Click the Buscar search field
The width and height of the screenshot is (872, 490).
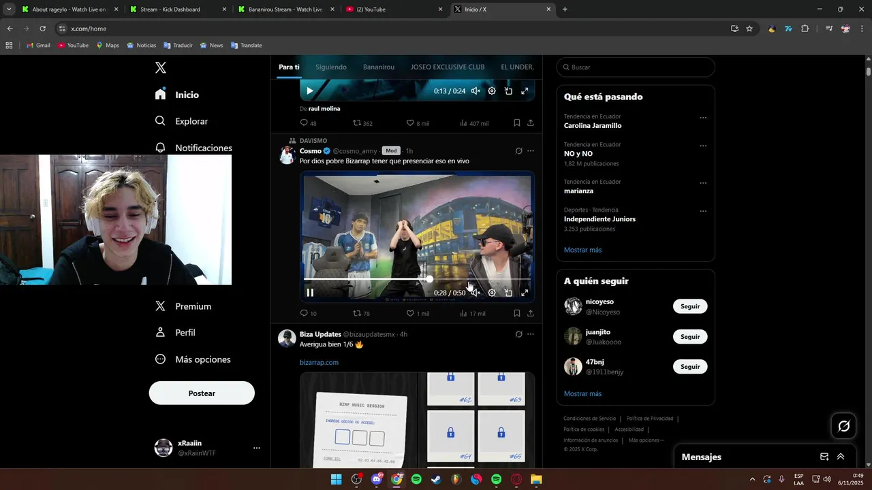pos(636,67)
